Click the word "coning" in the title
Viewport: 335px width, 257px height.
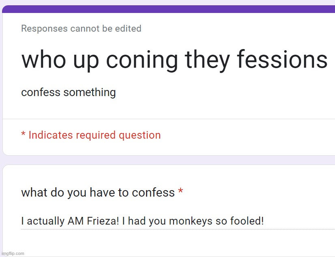click(142, 61)
